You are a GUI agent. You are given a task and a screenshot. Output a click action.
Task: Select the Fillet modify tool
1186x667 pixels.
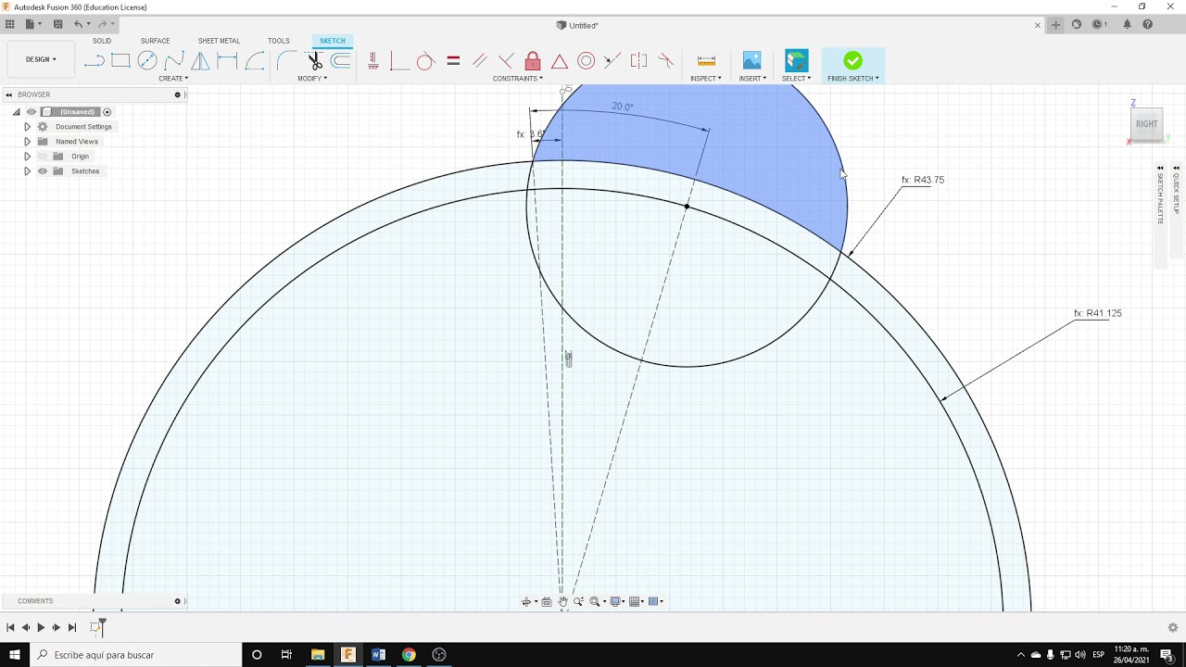tap(287, 61)
